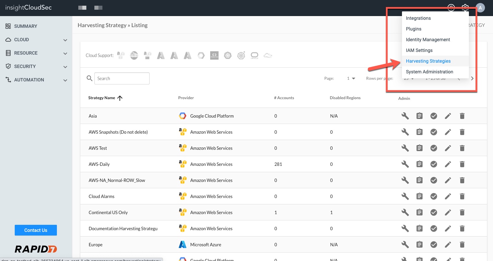
Task: Select Plugins from settings menu
Action: [x=435, y=29]
